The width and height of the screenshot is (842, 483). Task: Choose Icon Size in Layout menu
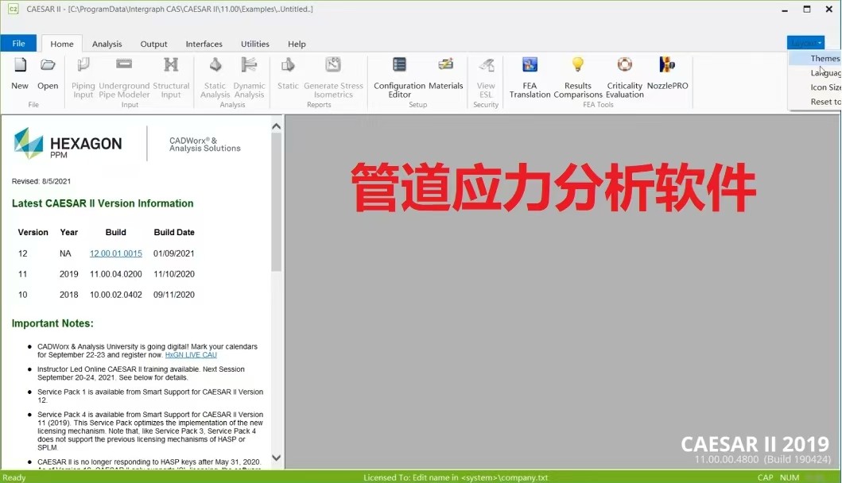tap(816, 87)
